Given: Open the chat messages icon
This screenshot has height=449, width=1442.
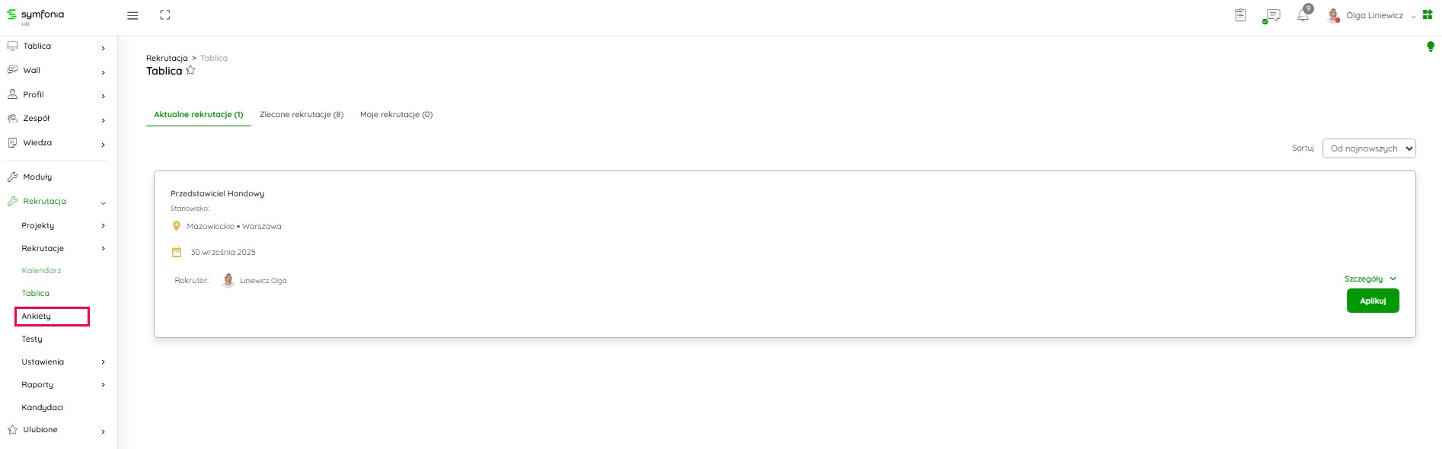Looking at the screenshot, I should pyautogui.click(x=1271, y=15).
